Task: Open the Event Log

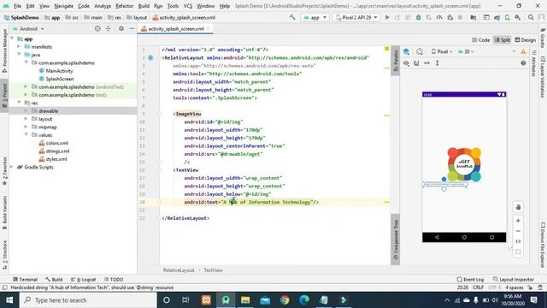Action: click(x=470, y=280)
